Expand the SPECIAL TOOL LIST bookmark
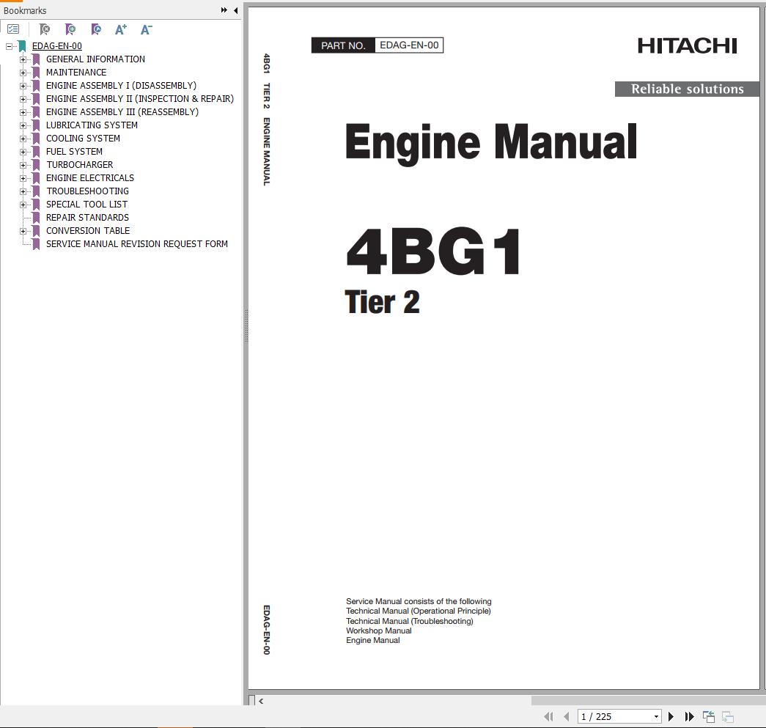 [x=23, y=205]
